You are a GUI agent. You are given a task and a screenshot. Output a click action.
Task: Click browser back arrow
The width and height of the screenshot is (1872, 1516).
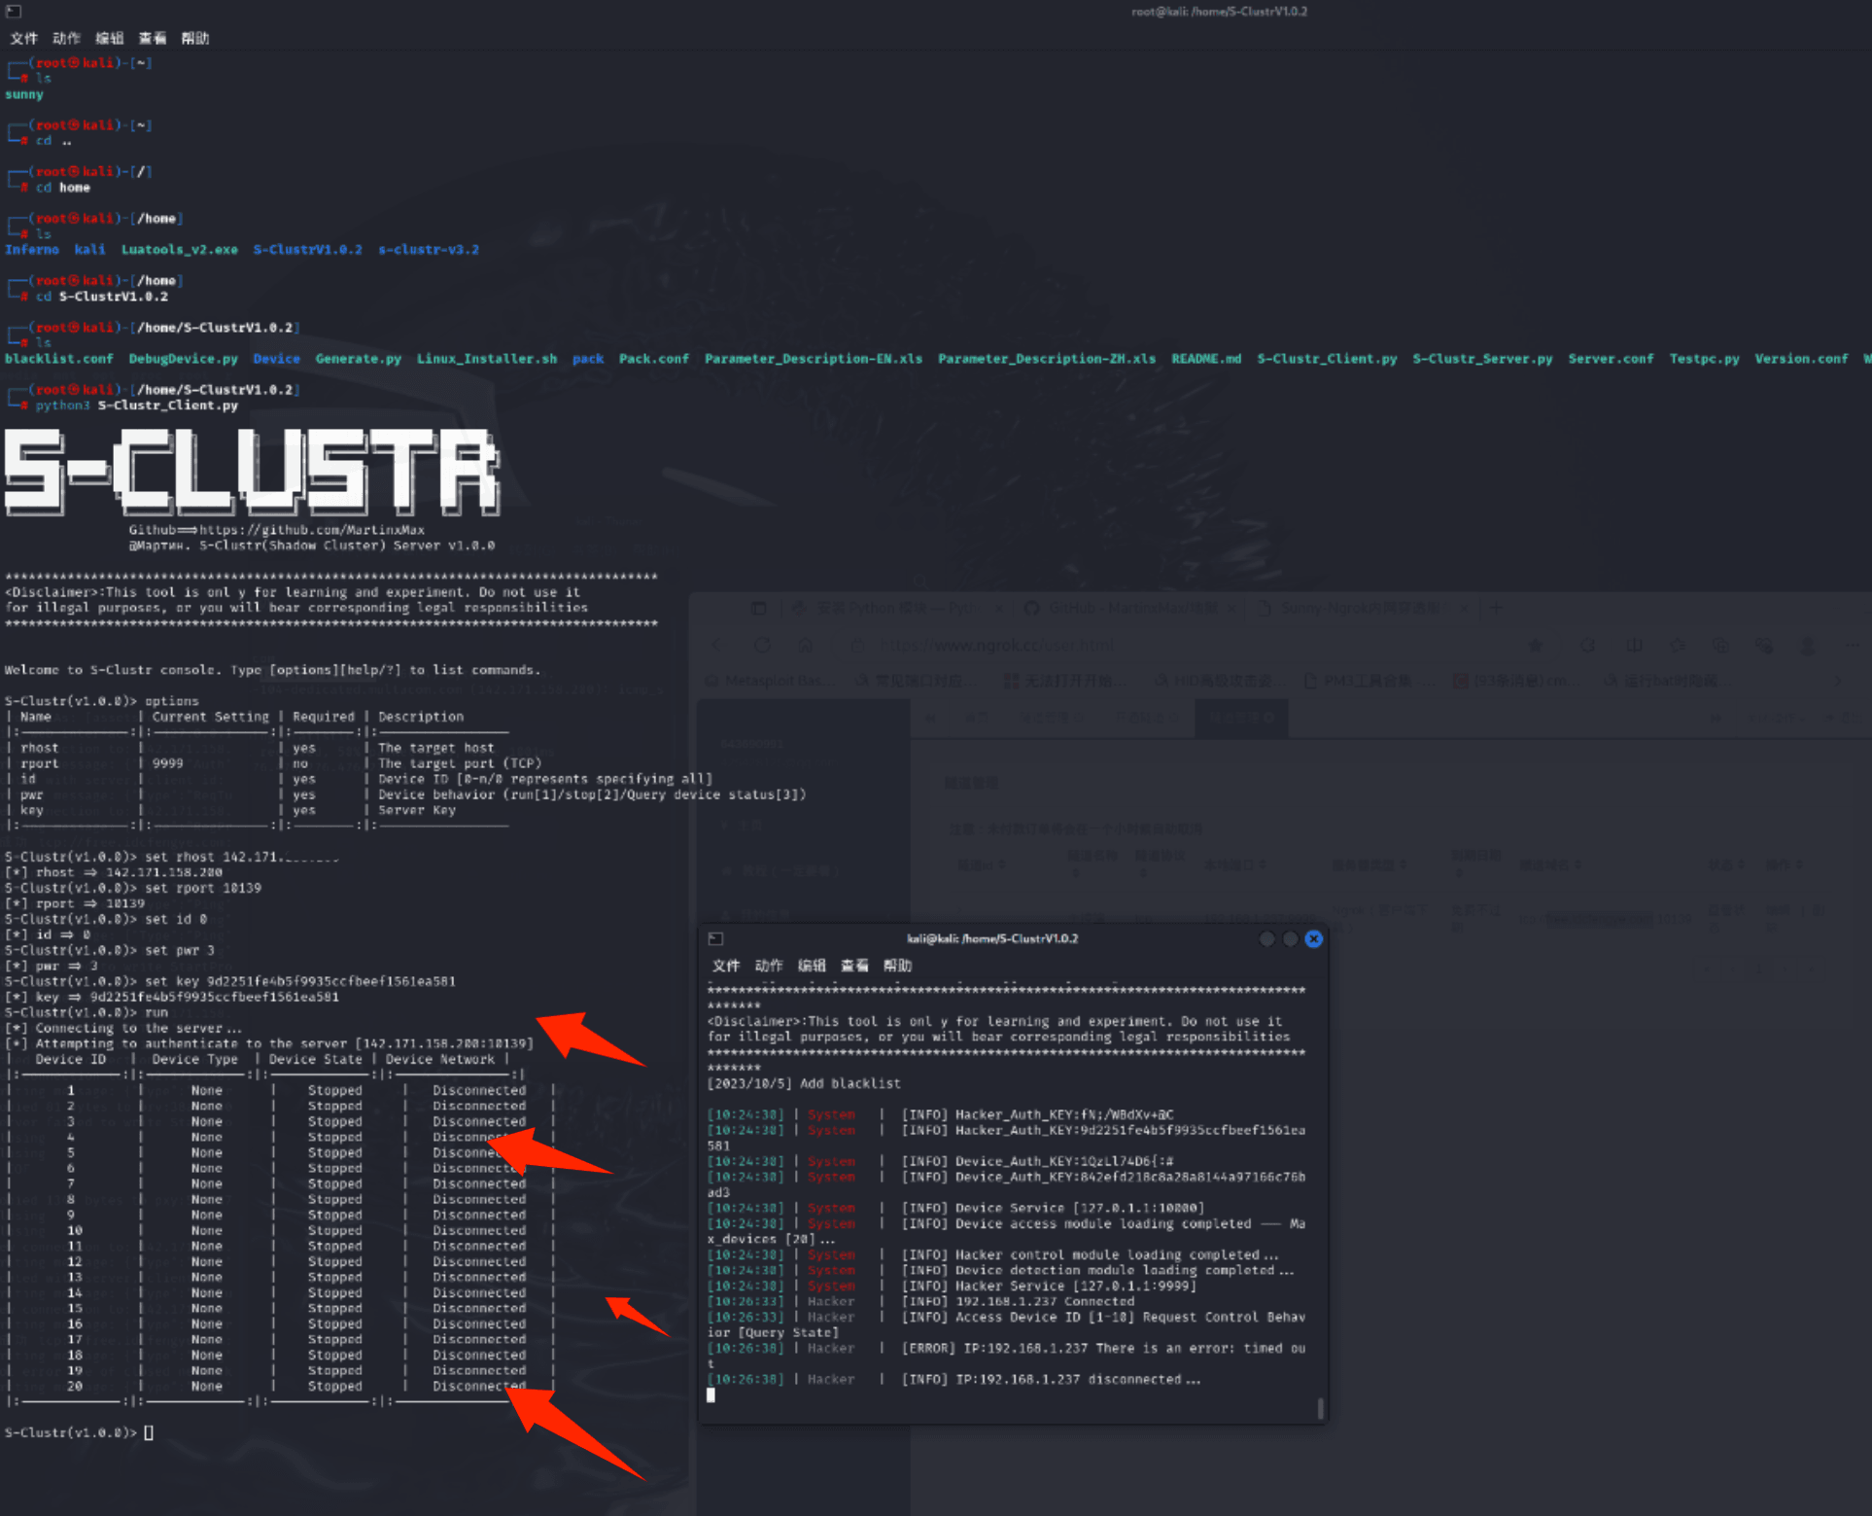click(x=717, y=645)
